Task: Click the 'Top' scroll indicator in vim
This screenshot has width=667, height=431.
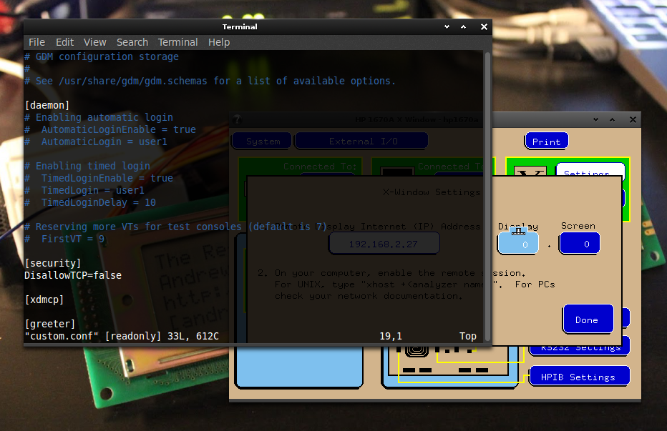Action: click(x=468, y=336)
